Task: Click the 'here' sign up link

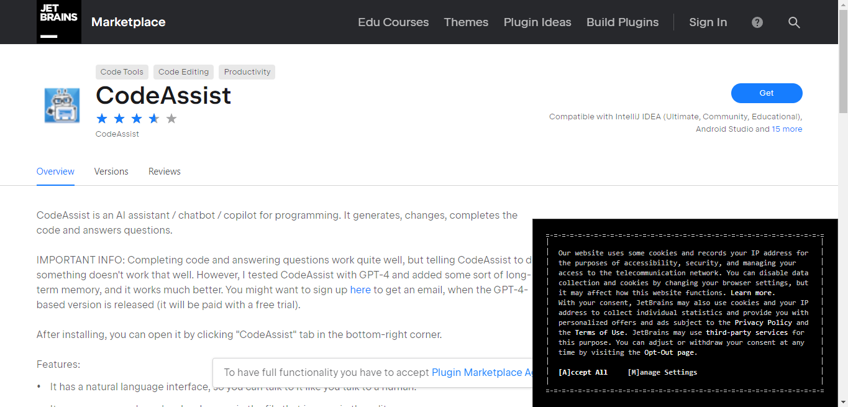Action: [x=360, y=290]
